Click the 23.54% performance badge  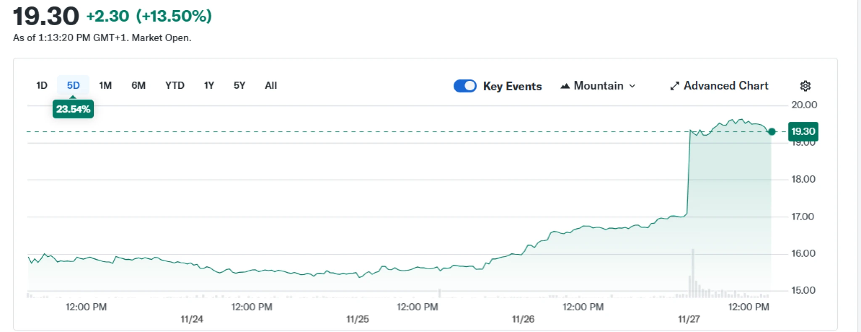pyautogui.click(x=73, y=109)
